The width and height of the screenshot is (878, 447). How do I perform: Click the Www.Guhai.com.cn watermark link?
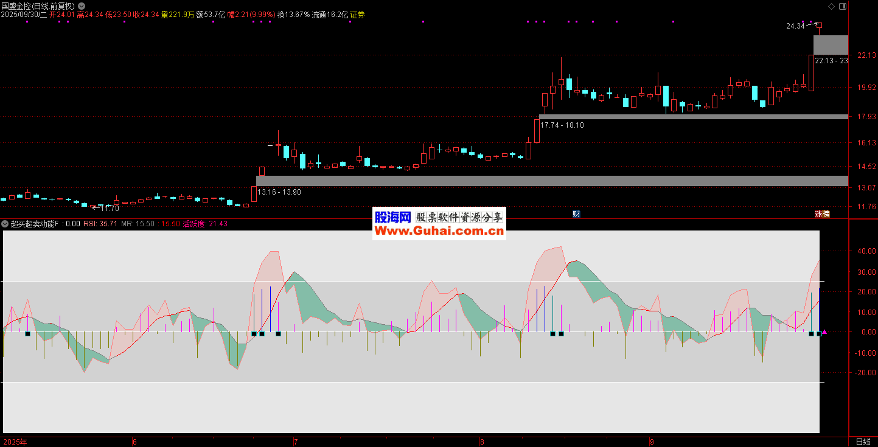point(439,231)
